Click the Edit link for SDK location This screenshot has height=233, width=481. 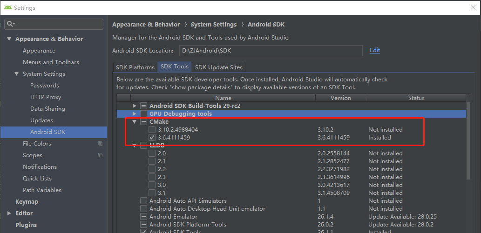(x=375, y=50)
